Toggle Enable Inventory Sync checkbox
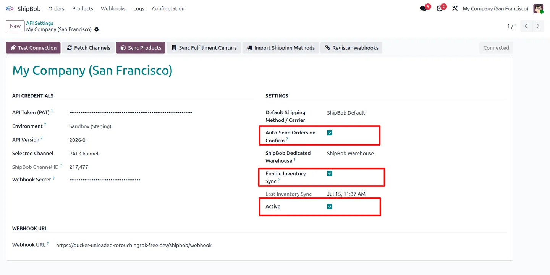The height and width of the screenshot is (275, 550). point(330,173)
